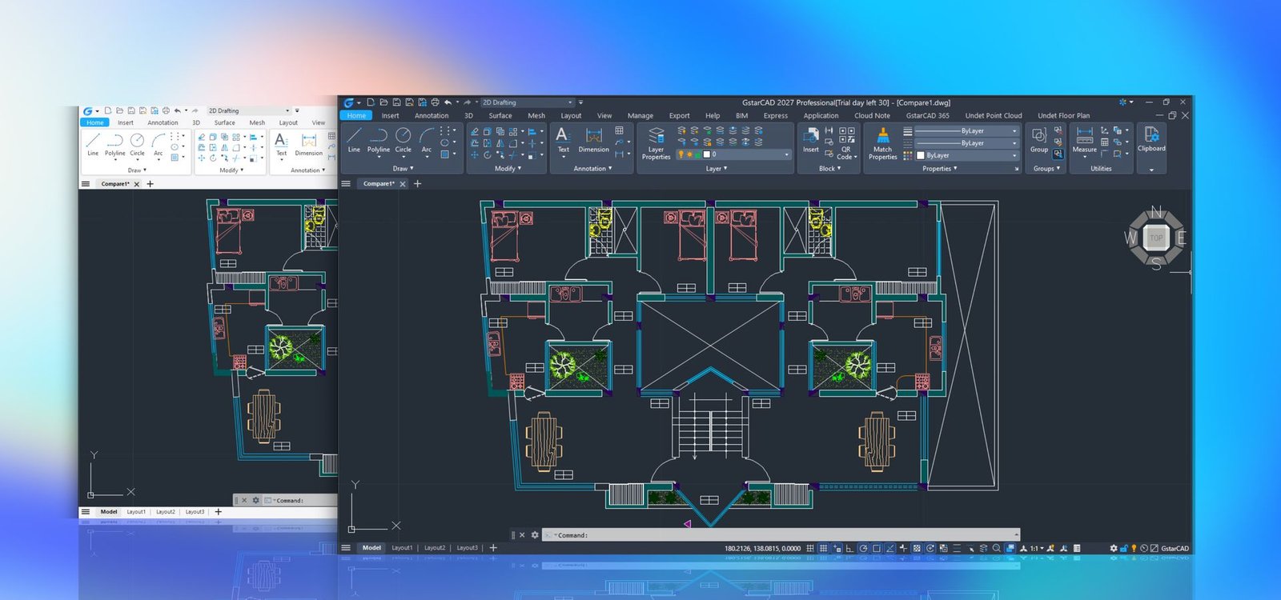Switch to the Export ribbon tab
This screenshot has width=1281, height=600.
tap(679, 115)
